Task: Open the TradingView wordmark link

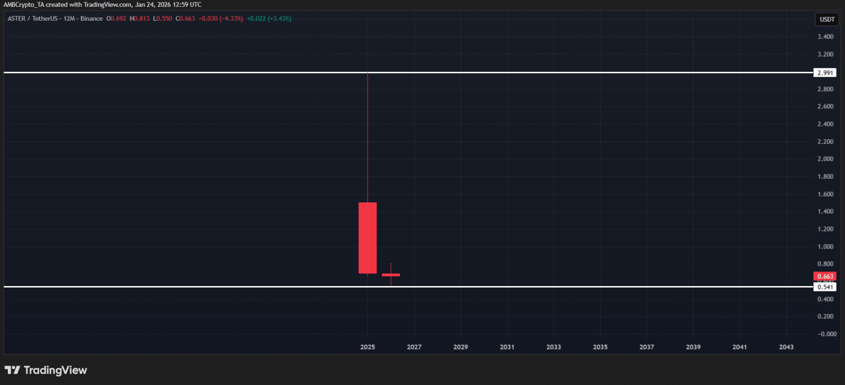Action: (55, 370)
